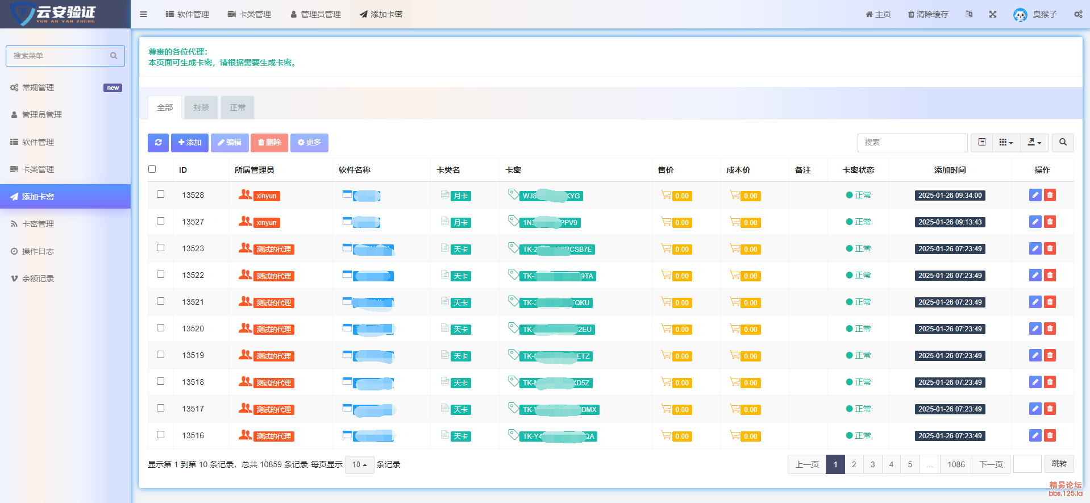Open the settings gears icon at top right
The width and height of the screenshot is (1090, 503).
(1077, 14)
